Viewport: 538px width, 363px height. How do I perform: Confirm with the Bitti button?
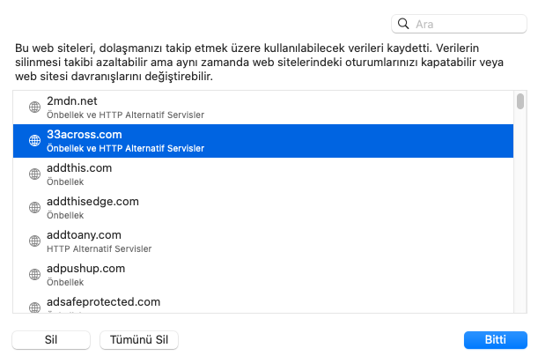click(x=495, y=340)
